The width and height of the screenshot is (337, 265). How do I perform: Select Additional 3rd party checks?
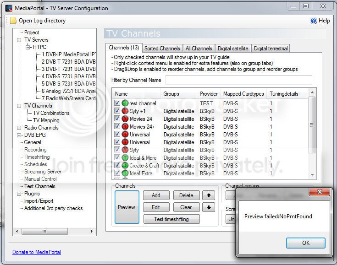tap(54, 208)
